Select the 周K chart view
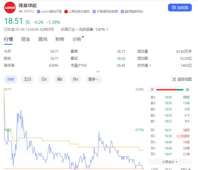The width and height of the screenshot is (198, 170). coord(60,79)
